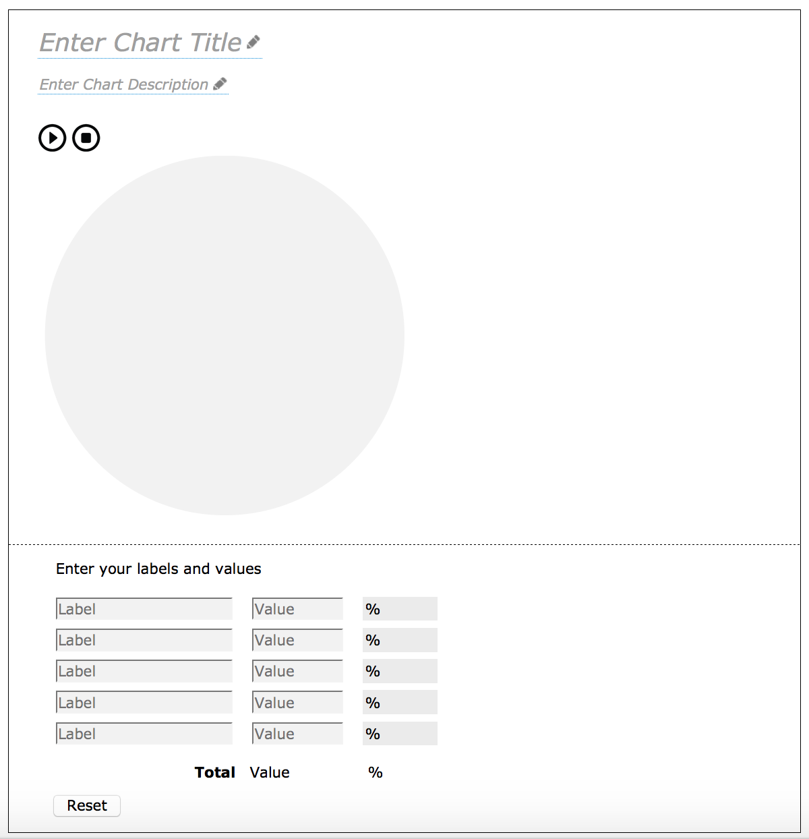The height and width of the screenshot is (839, 809).
Task: Click the second row Value field
Action: pyautogui.click(x=297, y=640)
